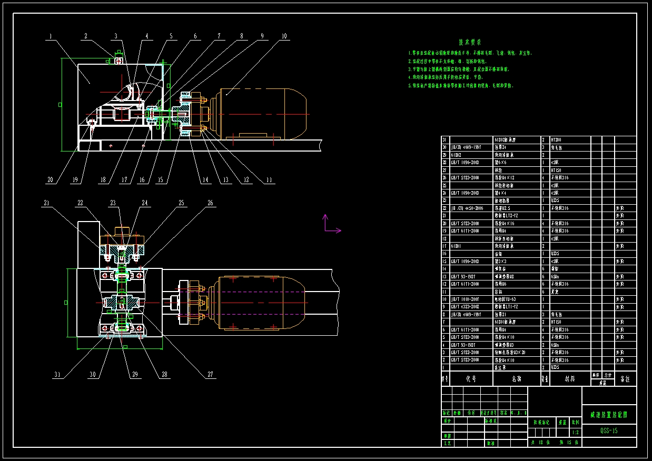Select the 1:2 scale value
652x461 pixels.
click(x=575, y=433)
